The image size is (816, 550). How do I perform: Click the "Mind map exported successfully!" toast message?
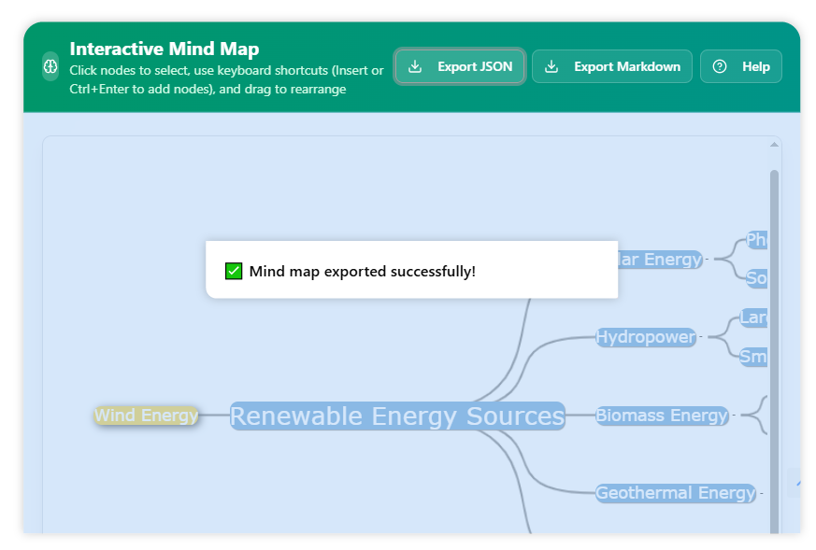pyautogui.click(x=362, y=272)
